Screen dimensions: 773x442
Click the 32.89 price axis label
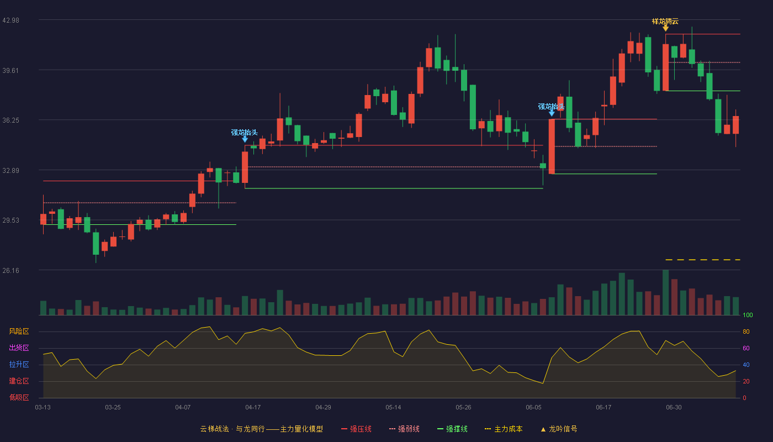[10, 170]
